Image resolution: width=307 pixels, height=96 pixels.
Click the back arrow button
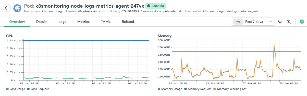tap(7, 8)
